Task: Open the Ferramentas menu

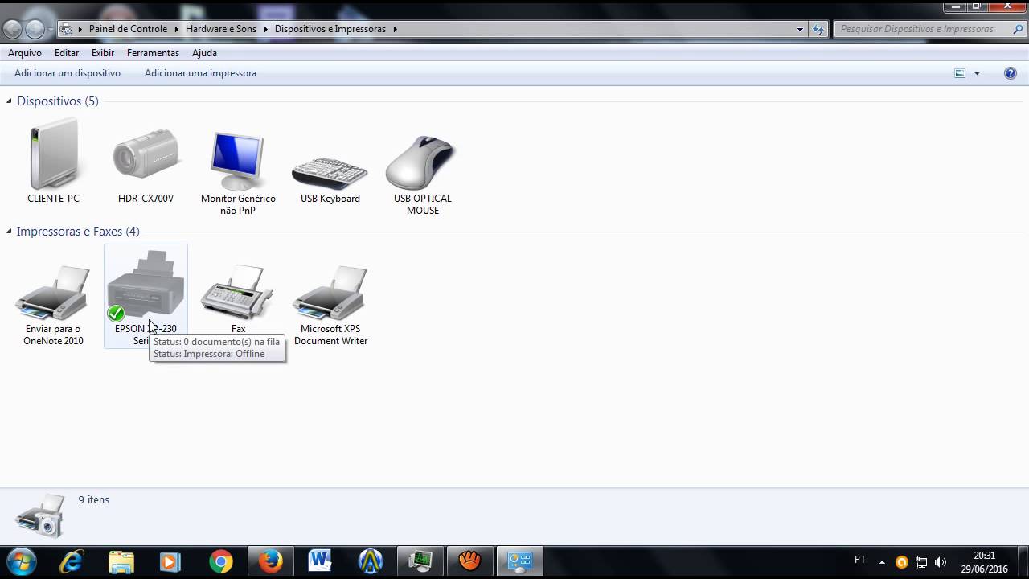Action: pos(153,53)
